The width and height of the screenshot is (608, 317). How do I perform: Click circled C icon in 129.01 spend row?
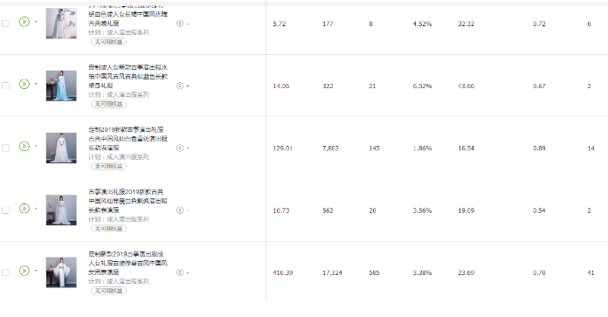tap(180, 148)
